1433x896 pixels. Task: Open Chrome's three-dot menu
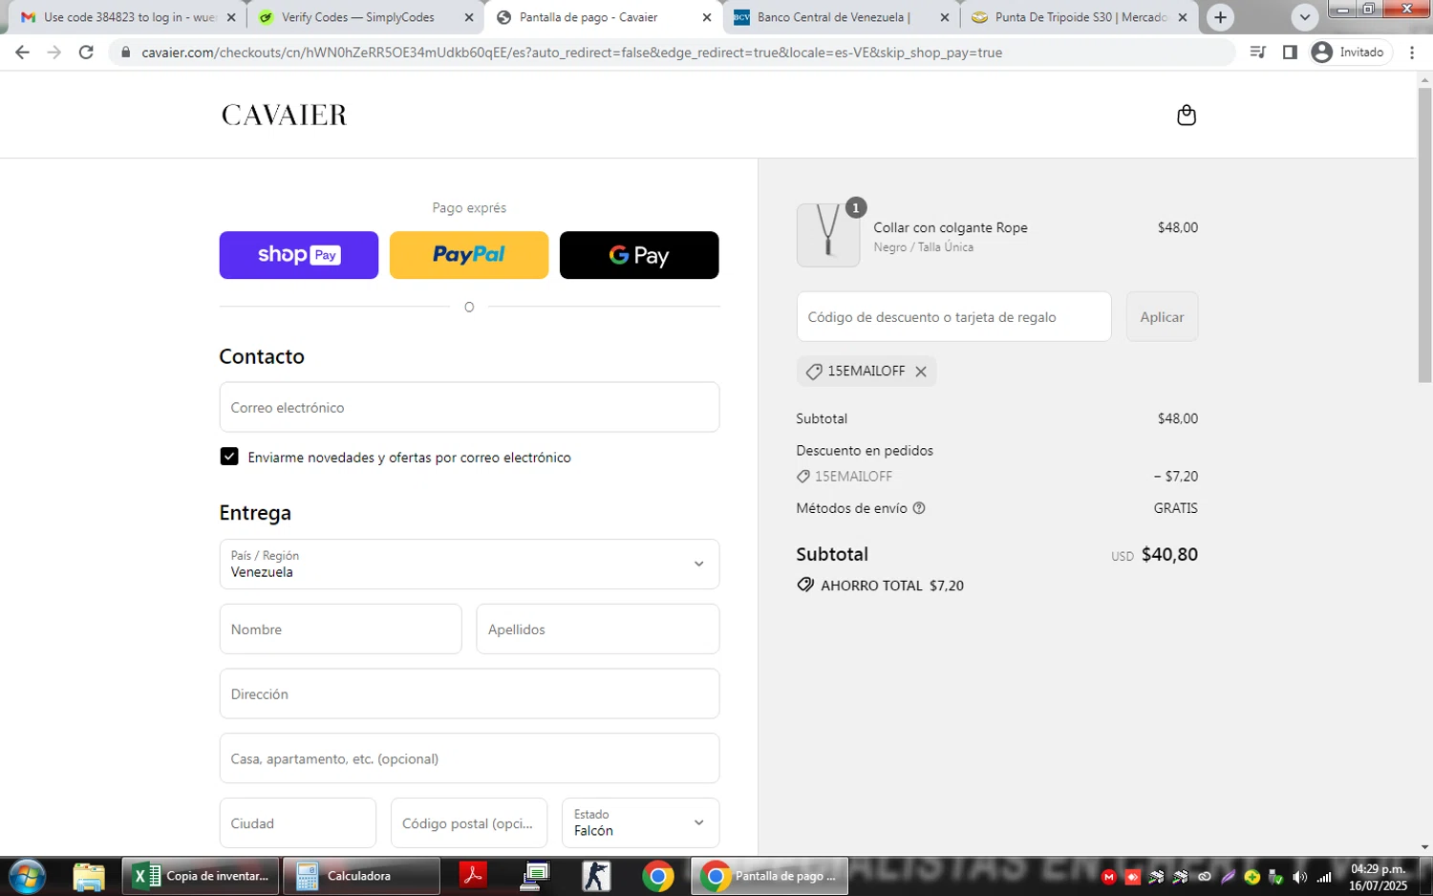(1412, 53)
